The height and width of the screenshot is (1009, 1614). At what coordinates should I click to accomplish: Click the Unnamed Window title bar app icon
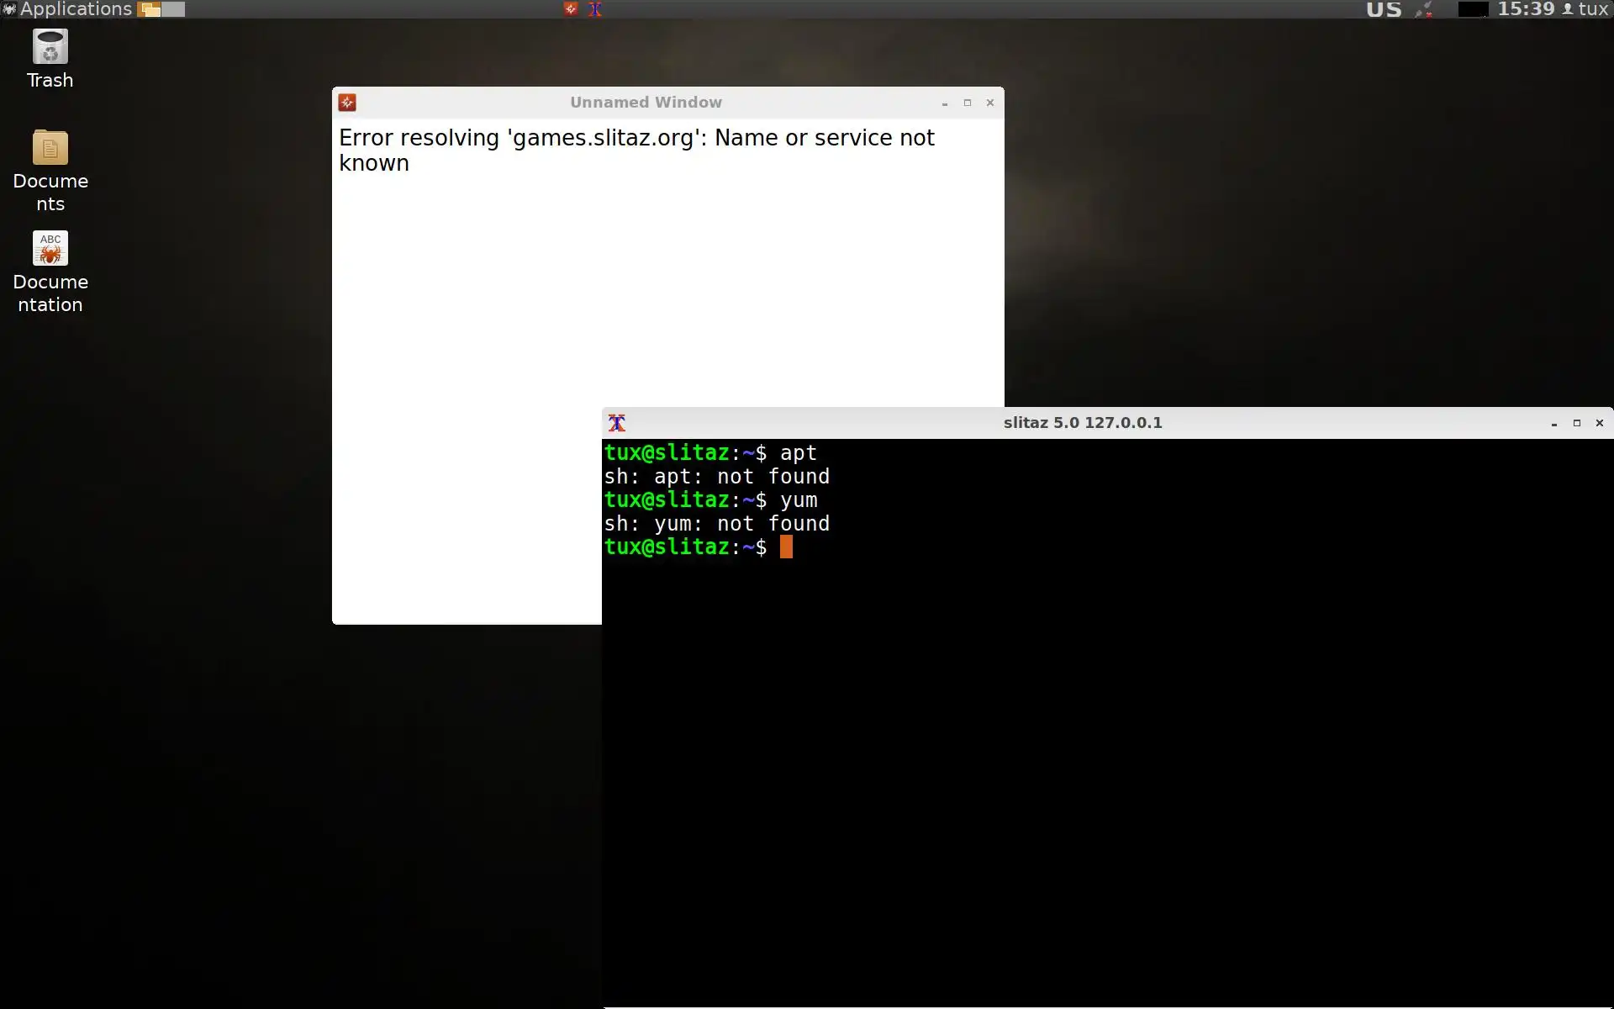[x=347, y=103]
